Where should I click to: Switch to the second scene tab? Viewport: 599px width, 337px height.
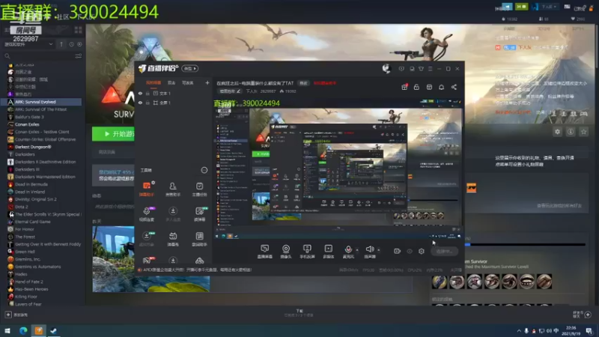[171, 83]
